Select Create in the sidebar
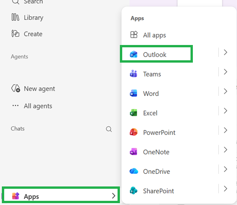The height and width of the screenshot is (205, 237). [27, 34]
